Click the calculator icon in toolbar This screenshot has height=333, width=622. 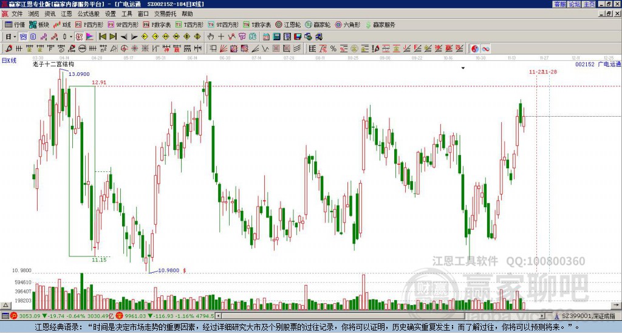click(x=276, y=36)
